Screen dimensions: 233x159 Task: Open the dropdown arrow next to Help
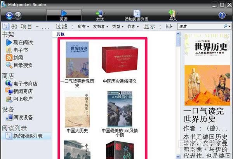227,15
